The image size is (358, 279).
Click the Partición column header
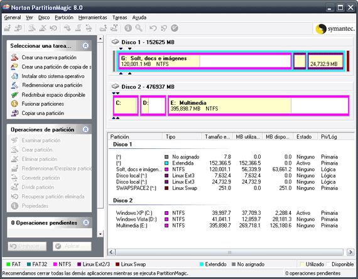pyautogui.click(x=135, y=136)
